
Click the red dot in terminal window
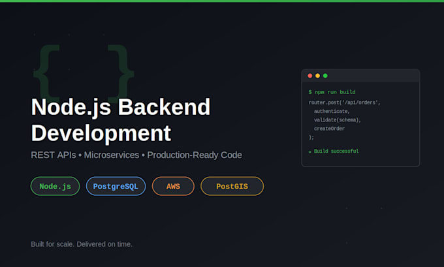click(309, 76)
